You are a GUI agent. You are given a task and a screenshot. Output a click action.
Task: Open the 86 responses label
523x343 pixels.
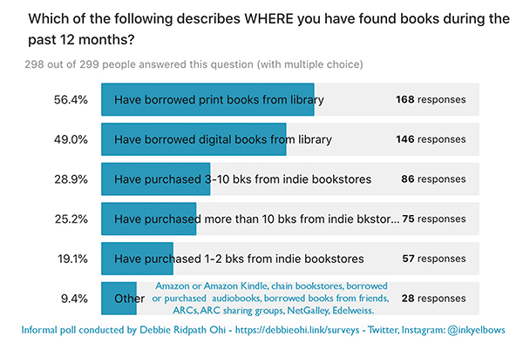[x=433, y=179]
